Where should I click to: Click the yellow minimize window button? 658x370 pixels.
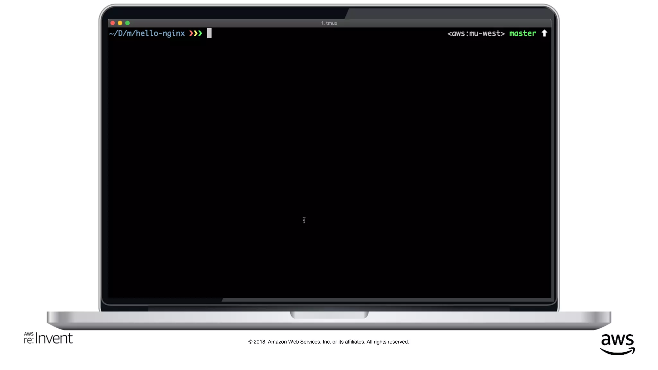click(x=120, y=23)
